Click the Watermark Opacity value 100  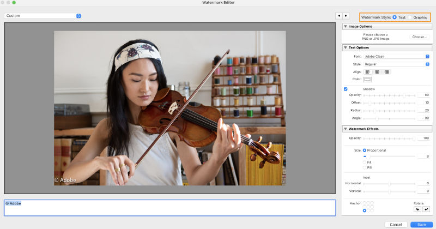pos(423,138)
